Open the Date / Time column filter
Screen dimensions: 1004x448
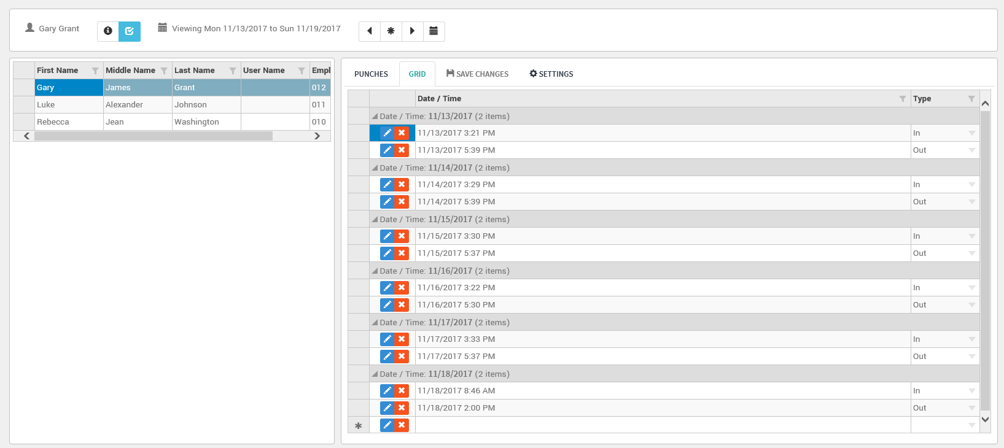[x=903, y=99]
